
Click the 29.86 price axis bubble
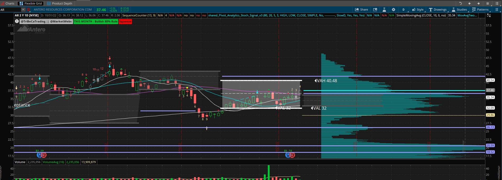point(490,115)
